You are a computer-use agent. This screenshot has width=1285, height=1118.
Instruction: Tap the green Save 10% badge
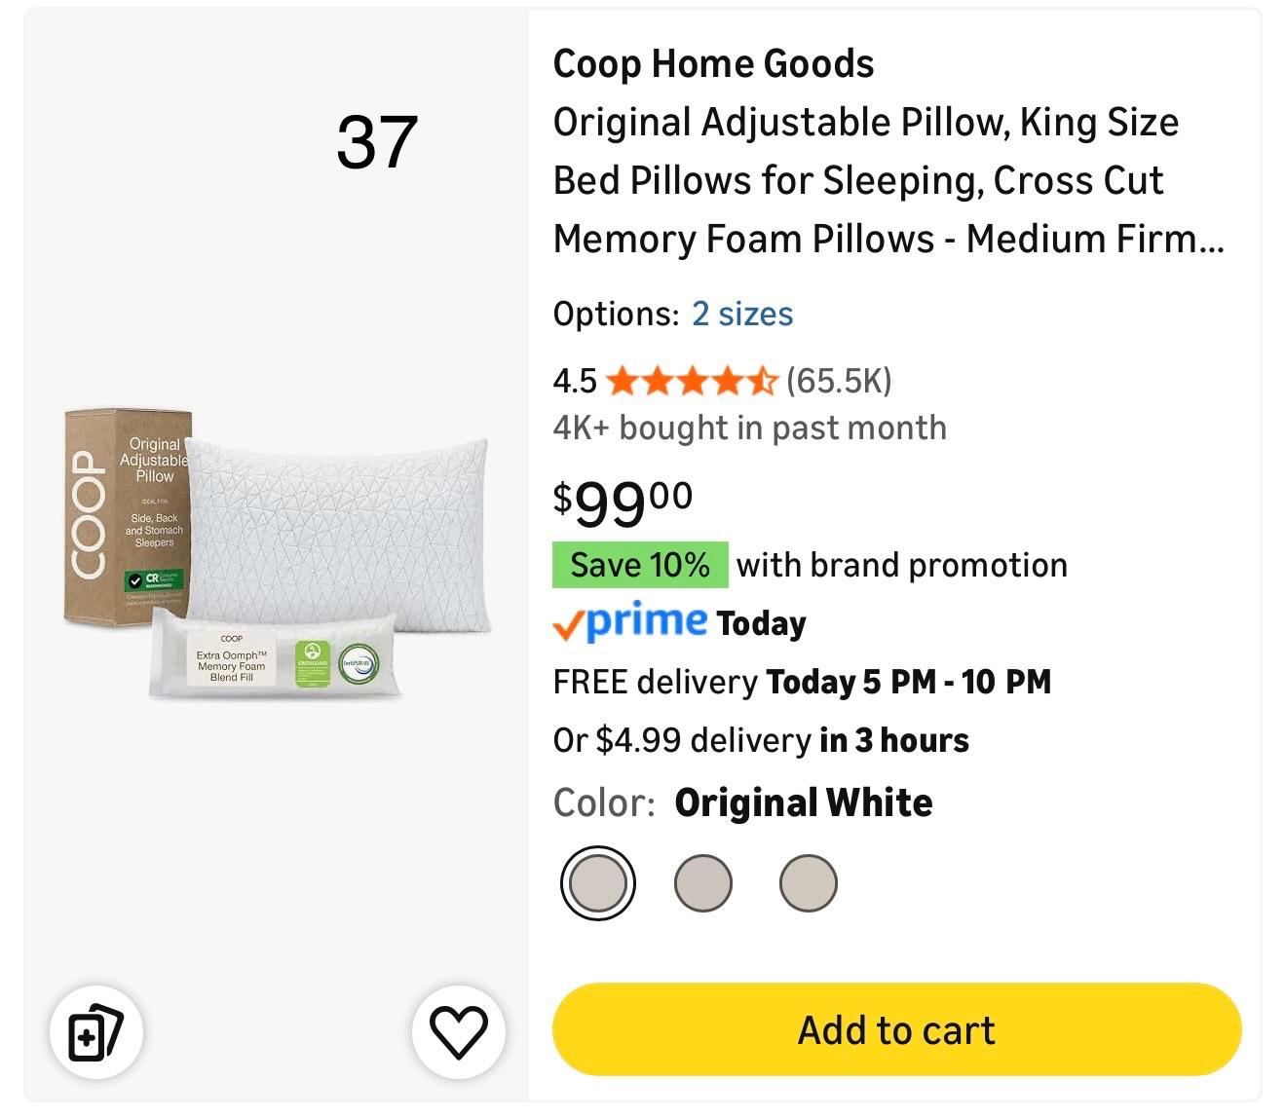coord(640,565)
